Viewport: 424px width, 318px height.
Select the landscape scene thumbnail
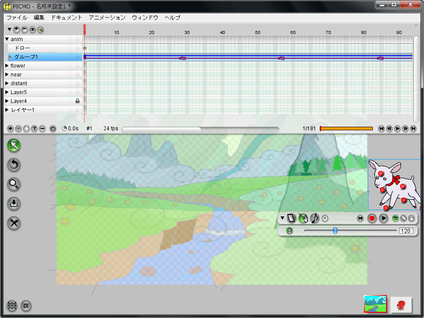coord(375,304)
